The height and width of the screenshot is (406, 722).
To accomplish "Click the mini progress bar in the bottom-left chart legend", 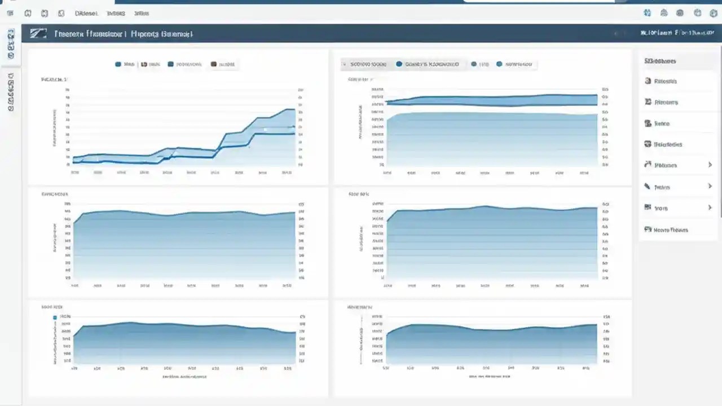I will (x=55, y=317).
